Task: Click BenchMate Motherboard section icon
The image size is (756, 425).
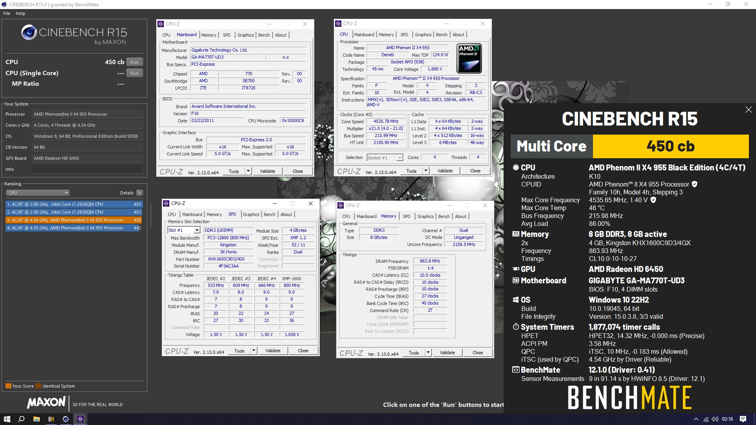Action: pyautogui.click(x=516, y=281)
